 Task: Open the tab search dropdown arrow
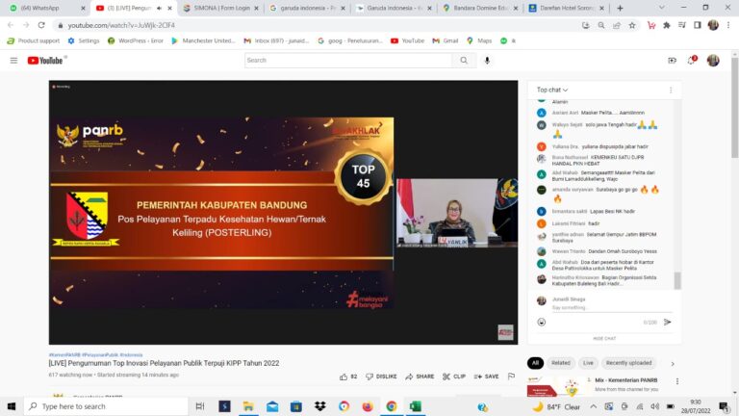(x=661, y=8)
